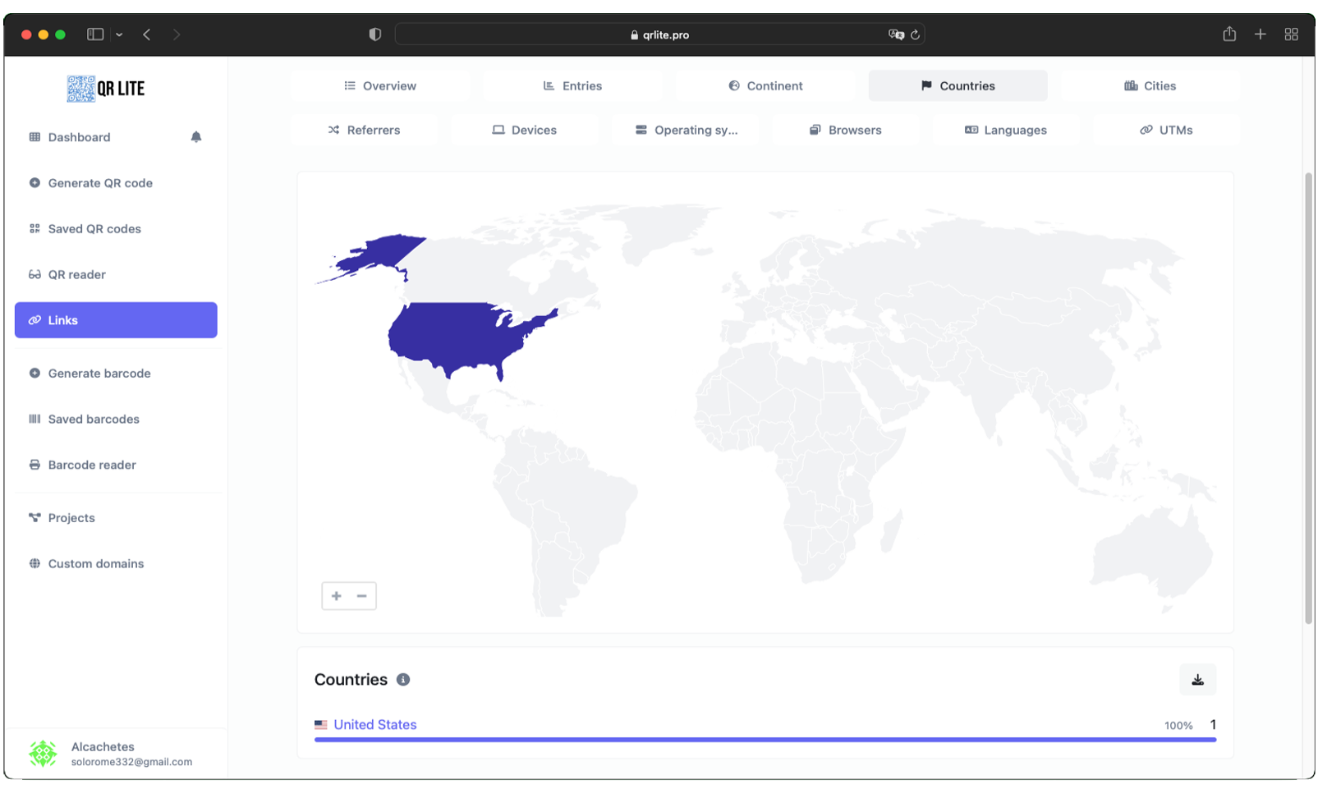Open the Devices tab

524,130
